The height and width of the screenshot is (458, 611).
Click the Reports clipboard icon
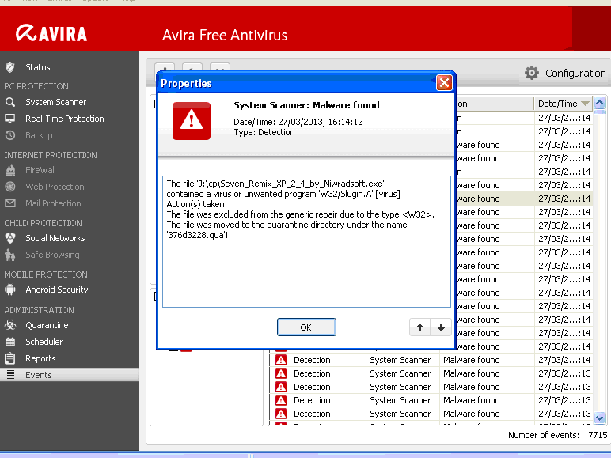10,358
